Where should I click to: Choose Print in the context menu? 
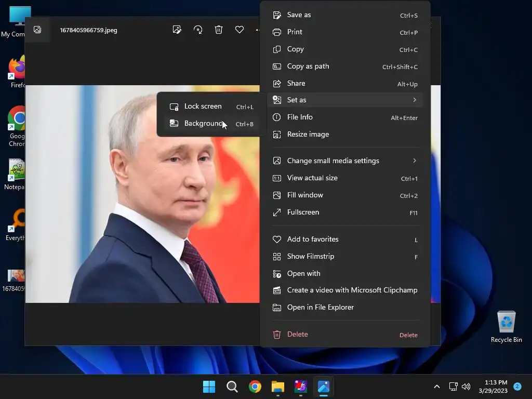pyautogui.click(x=345, y=32)
